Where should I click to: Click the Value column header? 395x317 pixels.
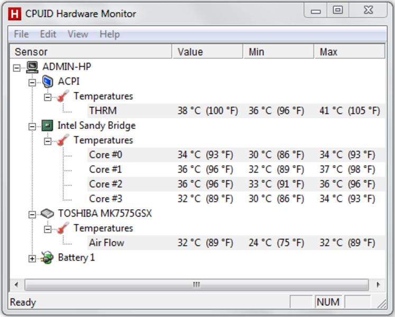pos(208,52)
